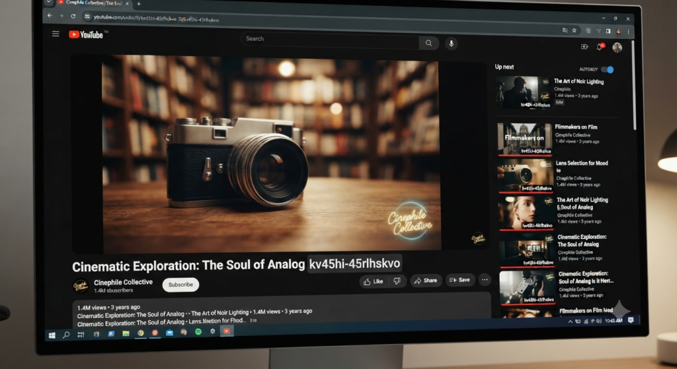Go forward with browser forward arrow
This screenshot has width=677, height=369.
tap(61, 16)
